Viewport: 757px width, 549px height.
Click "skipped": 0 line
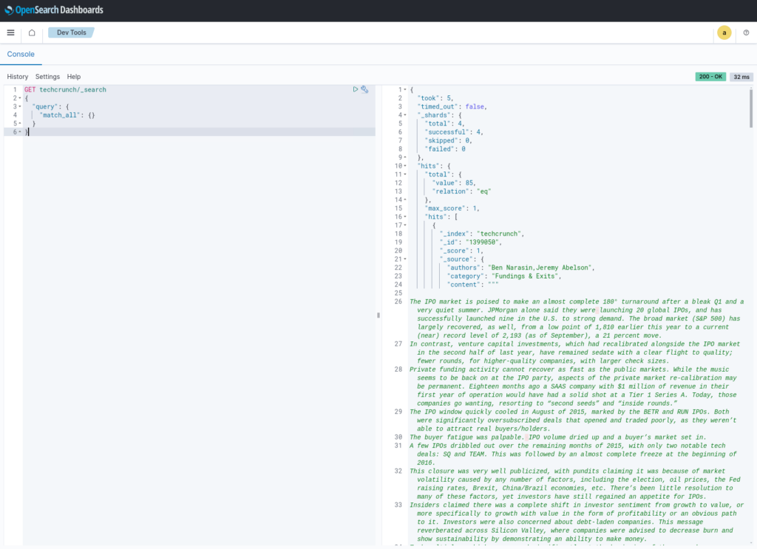(448, 140)
